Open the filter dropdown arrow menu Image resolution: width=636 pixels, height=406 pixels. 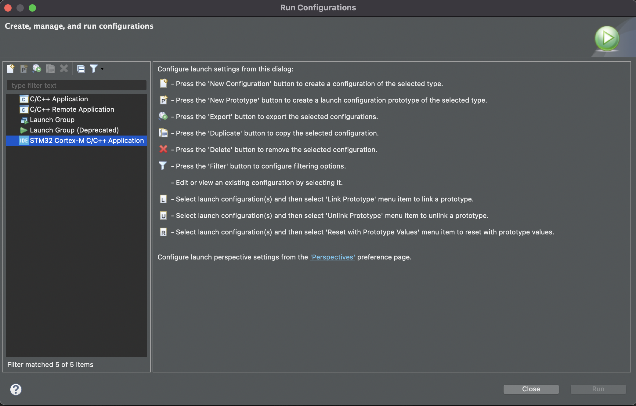pyautogui.click(x=102, y=69)
